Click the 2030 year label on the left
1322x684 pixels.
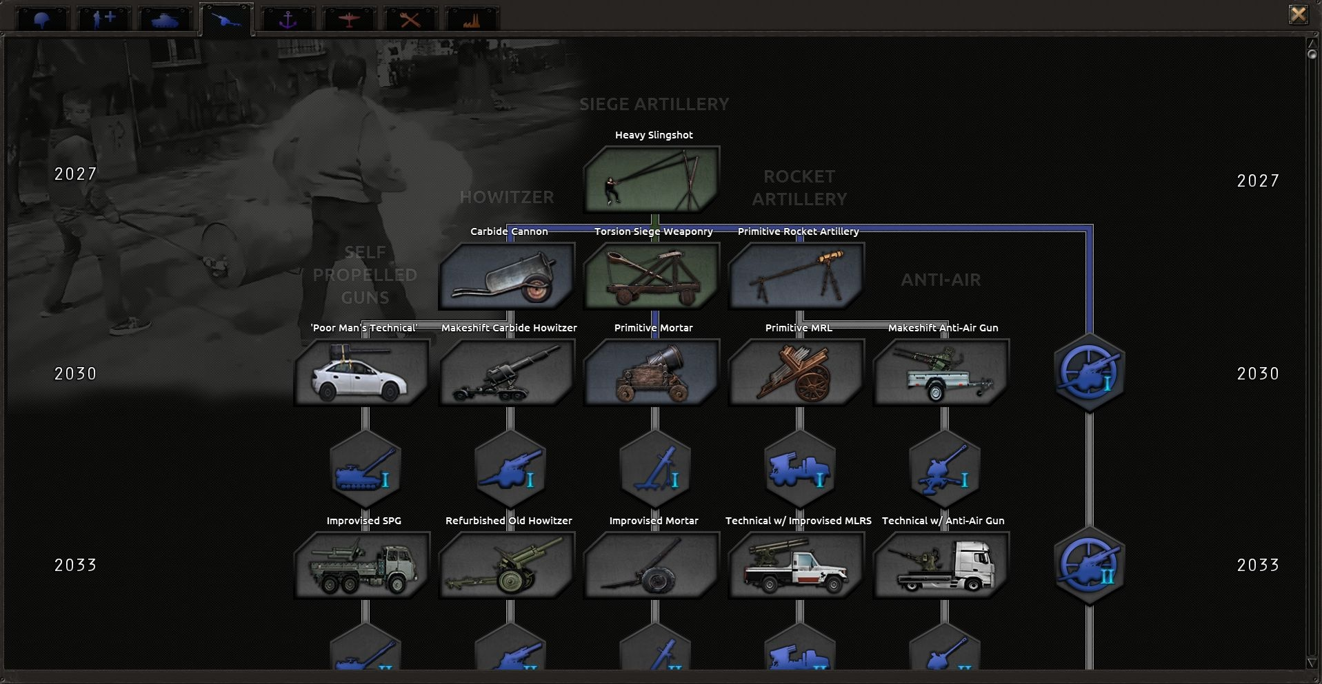click(76, 373)
